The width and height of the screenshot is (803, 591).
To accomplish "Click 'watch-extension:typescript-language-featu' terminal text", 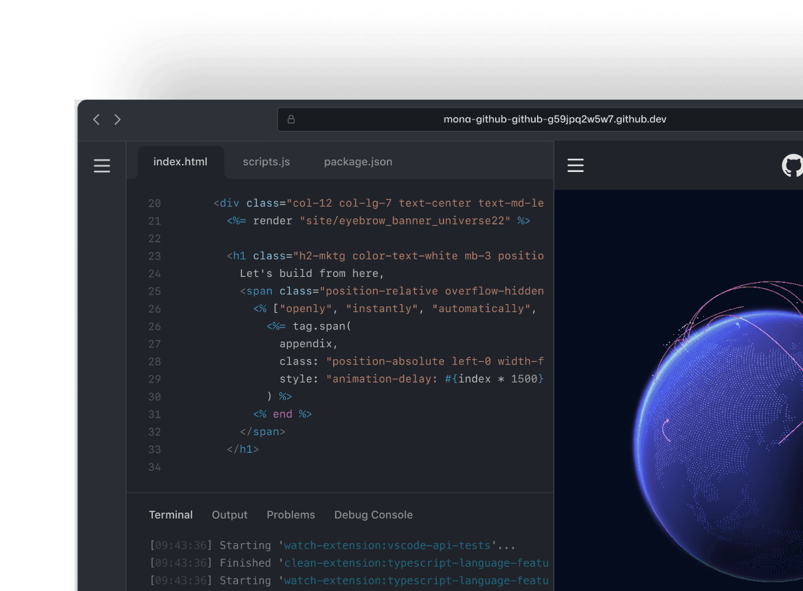I will point(416,580).
